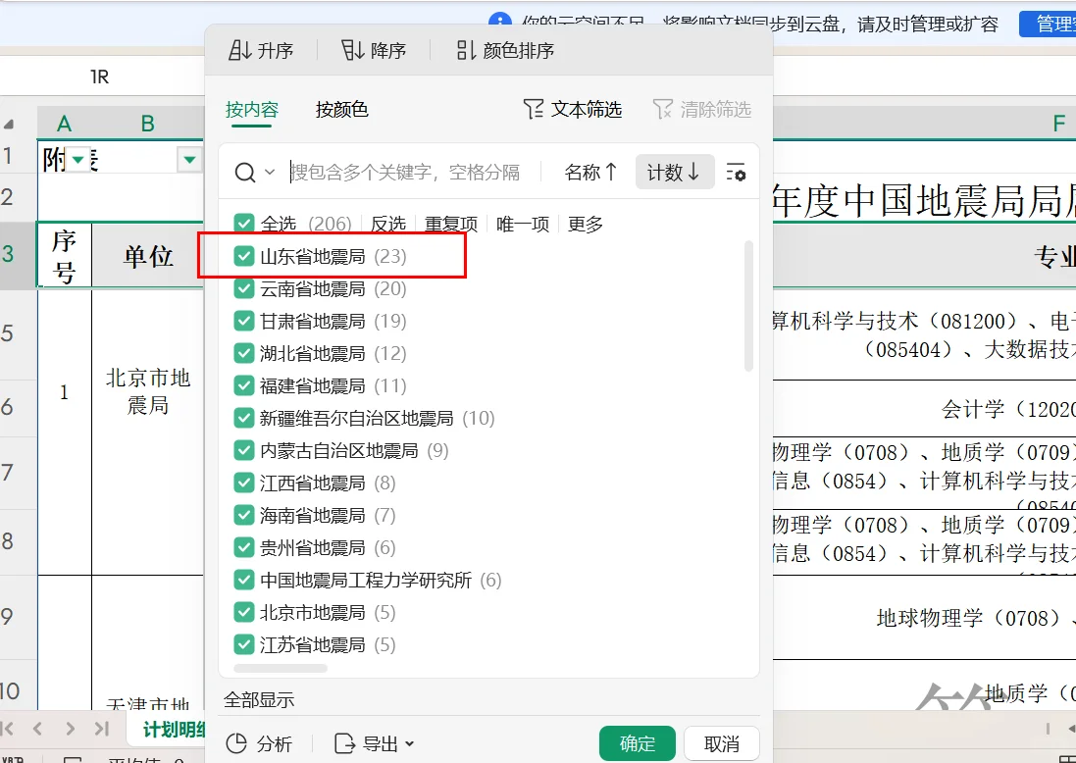The width and height of the screenshot is (1076, 763).
Task: Click the select-all corner of the sheet
Action: [x=10, y=124]
